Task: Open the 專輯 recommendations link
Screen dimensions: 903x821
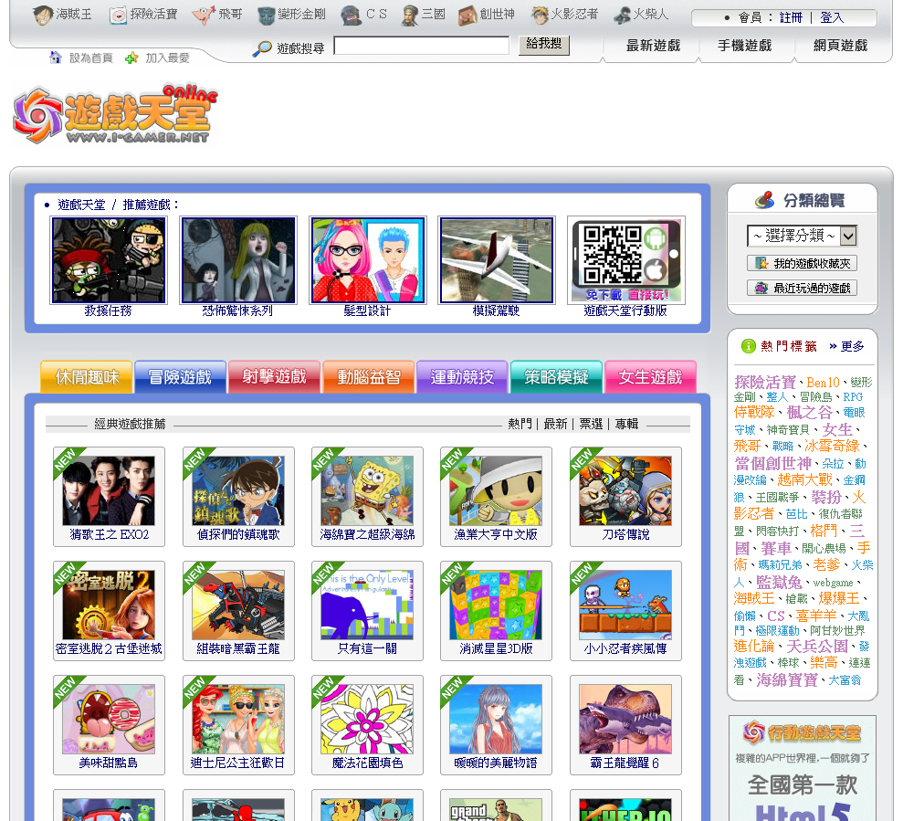Action: coord(626,424)
